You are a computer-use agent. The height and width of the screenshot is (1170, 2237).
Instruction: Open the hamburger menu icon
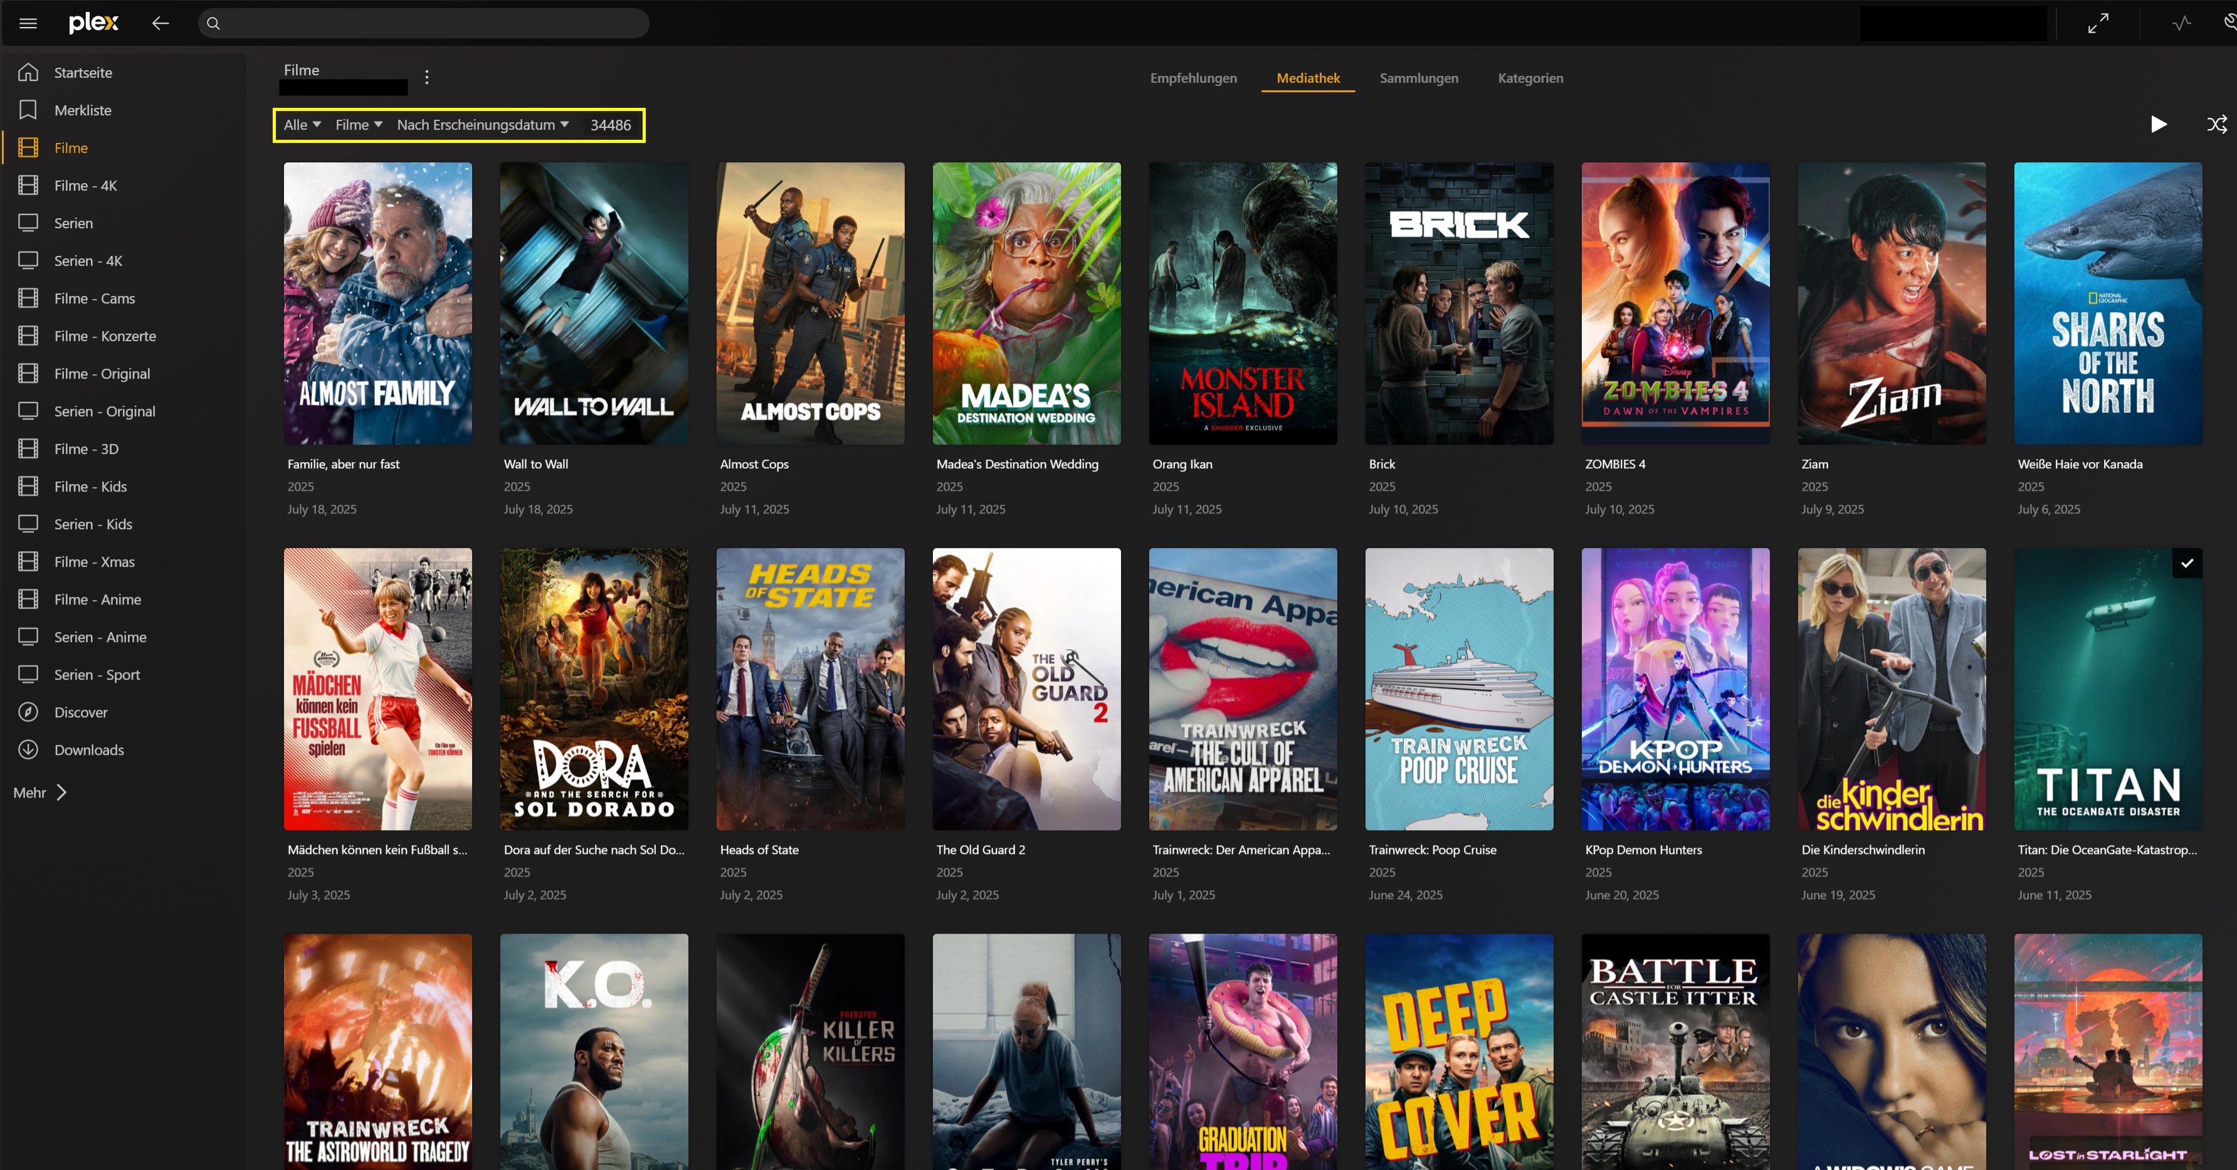click(28, 23)
